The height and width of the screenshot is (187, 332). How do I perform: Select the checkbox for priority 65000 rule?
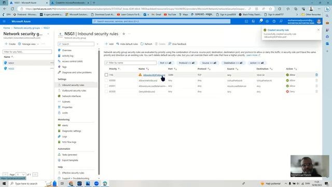click(x=106, y=81)
